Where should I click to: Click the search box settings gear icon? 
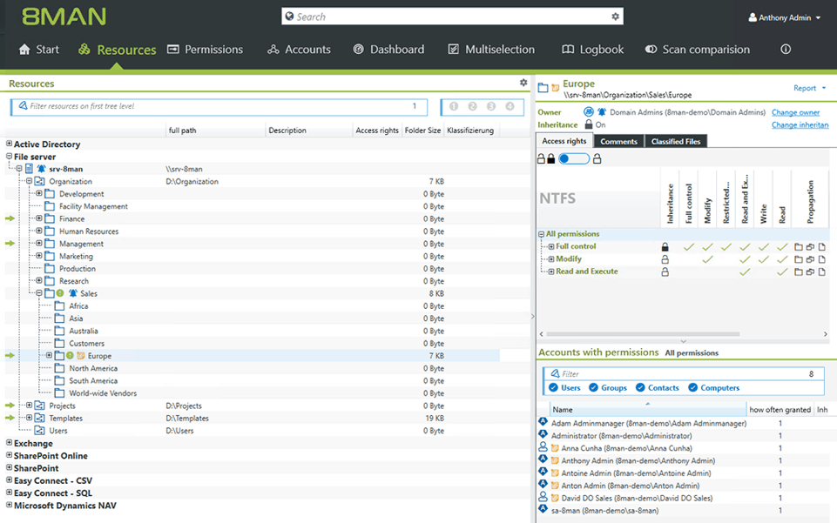[615, 17]
